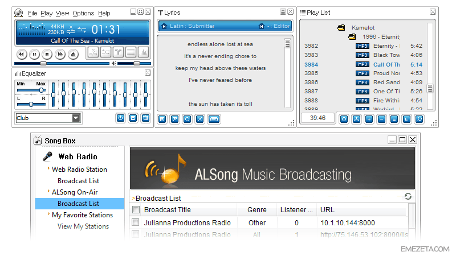This screenshot has height=256, width=456.
Task: Open the Play menu
Action: pos(47,13)
